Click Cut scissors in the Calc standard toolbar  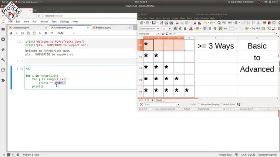(x=177, y=23)
